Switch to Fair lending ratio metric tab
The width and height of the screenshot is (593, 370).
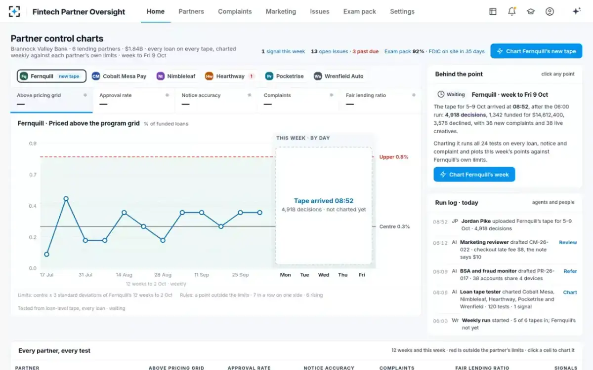click(381, 100)
